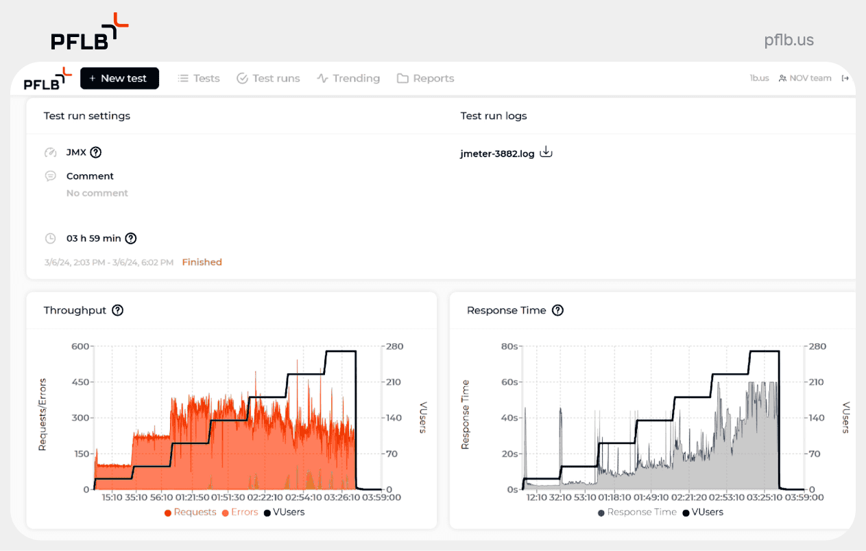Toggle Response Time series in legend
The height and width of the screenshot is (551, 866).
[x=637, y=512]
